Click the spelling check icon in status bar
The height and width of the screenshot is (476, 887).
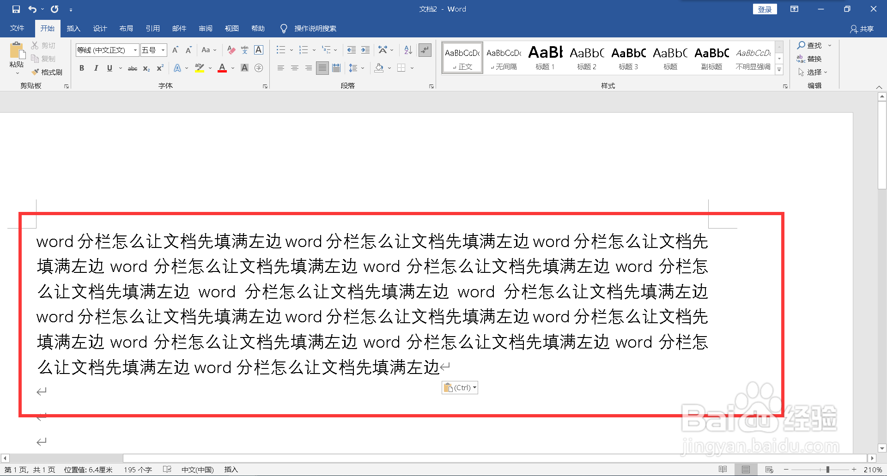click(x=167, y=470)
